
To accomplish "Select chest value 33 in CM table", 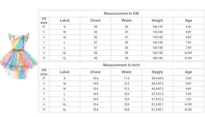I will pyautogui.click(x=95, y=27).
